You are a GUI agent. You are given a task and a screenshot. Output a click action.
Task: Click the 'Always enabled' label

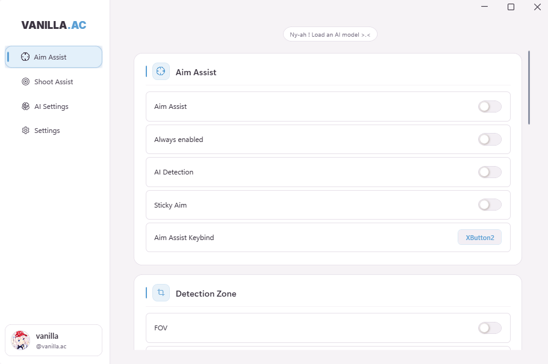[179, 140]
